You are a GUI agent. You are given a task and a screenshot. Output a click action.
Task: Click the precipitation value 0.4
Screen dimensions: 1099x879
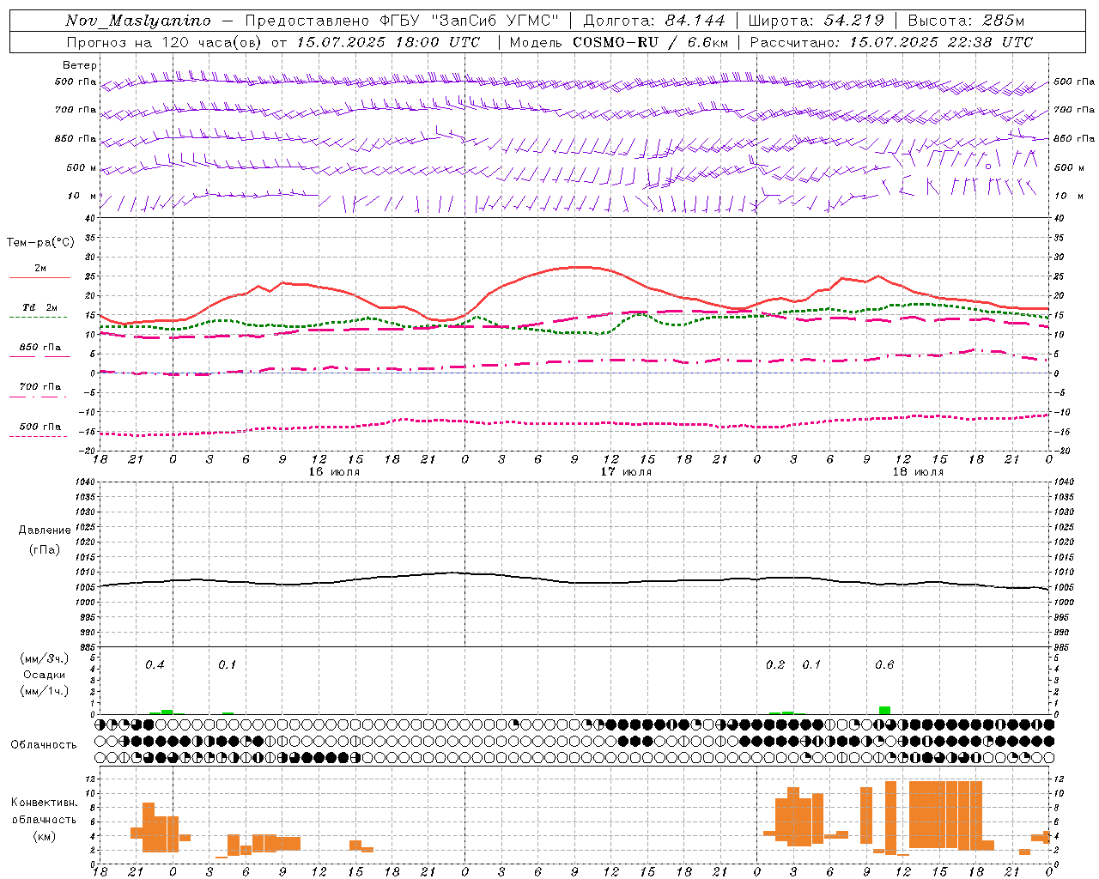pos(155,664)
